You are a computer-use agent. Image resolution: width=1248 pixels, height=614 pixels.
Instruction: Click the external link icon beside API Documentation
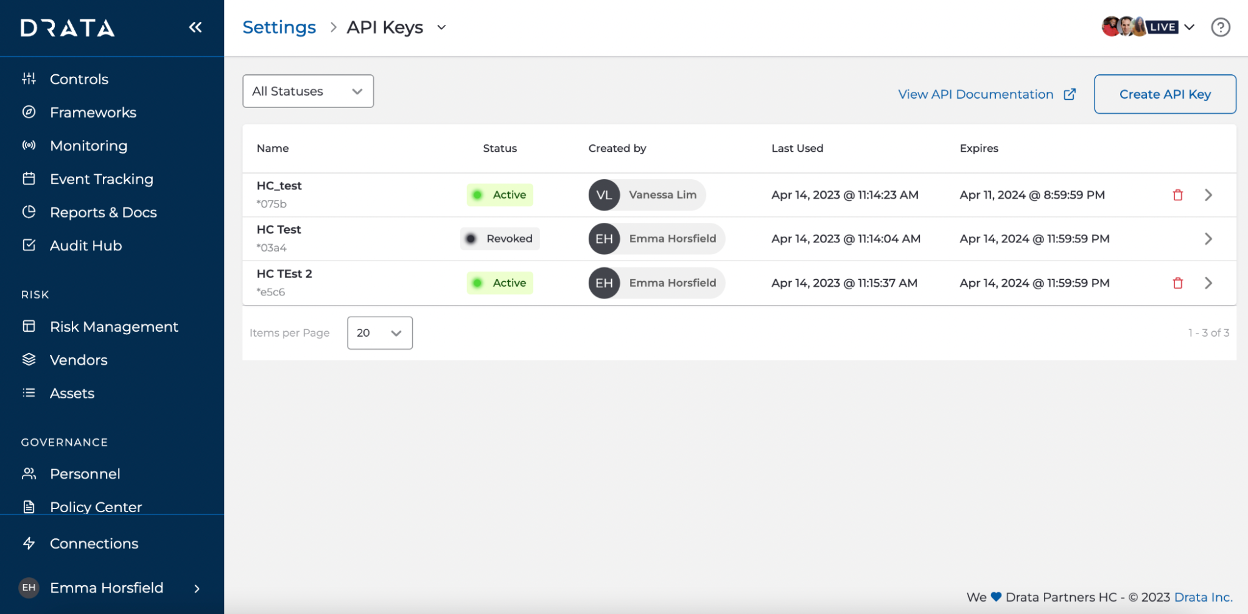point(1069,94)
